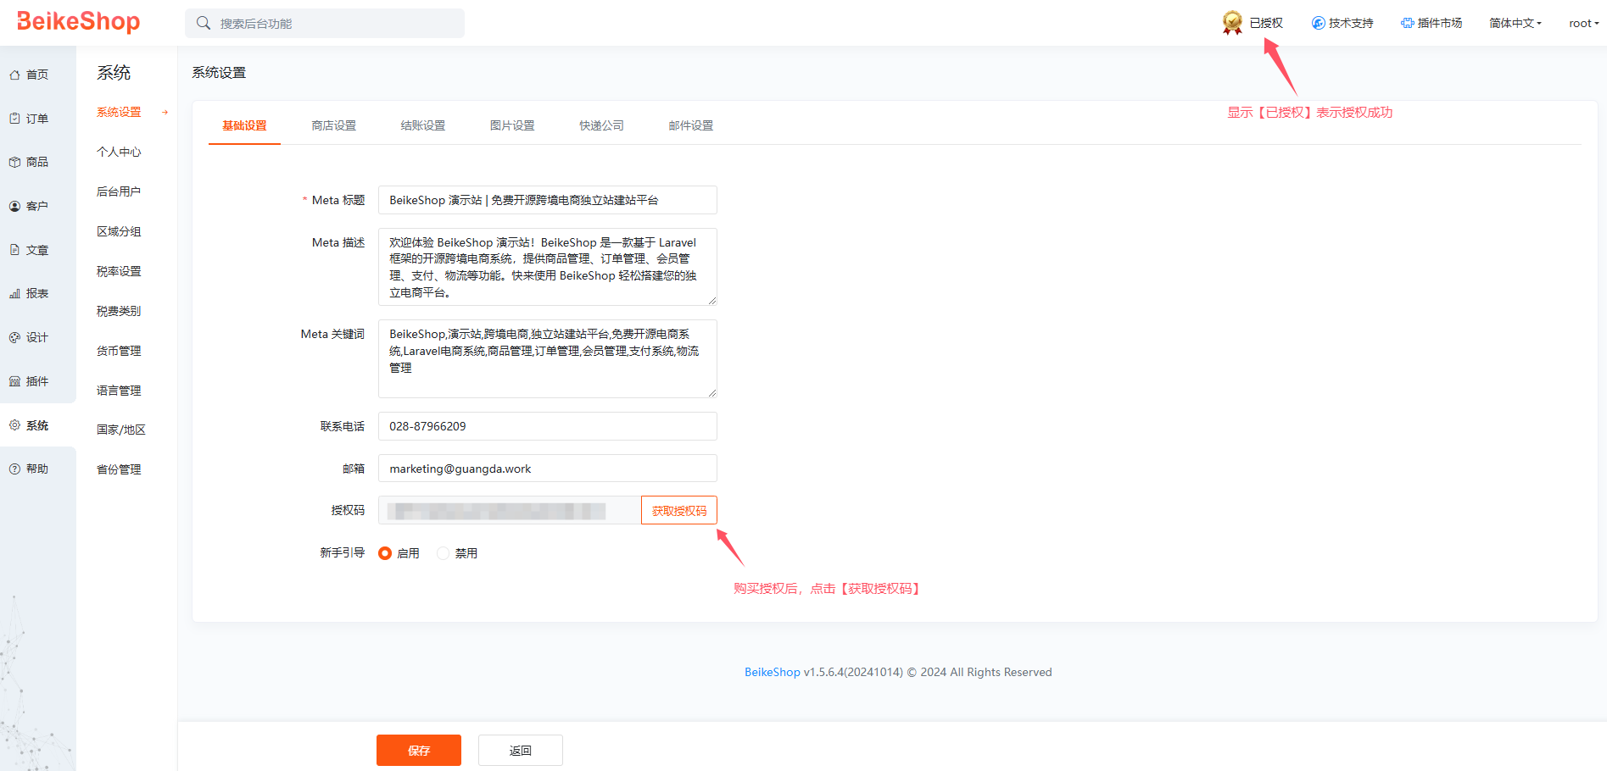This screenshot has width=1607, height=771.
Task: Click the Meta 关键词 textarea
Action: [548, 358]
